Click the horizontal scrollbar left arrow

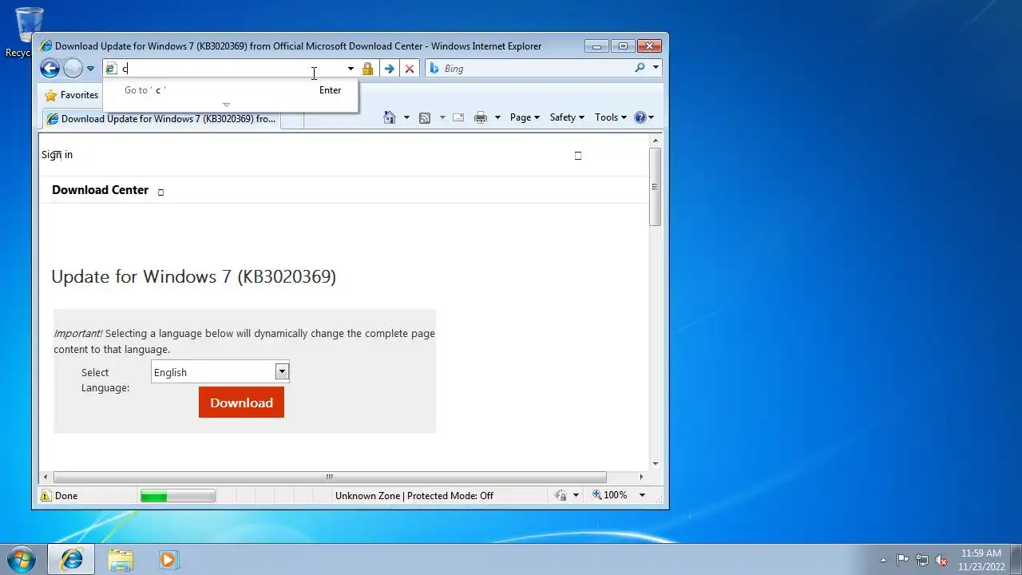pyautogui.click(x=45, y=478)
